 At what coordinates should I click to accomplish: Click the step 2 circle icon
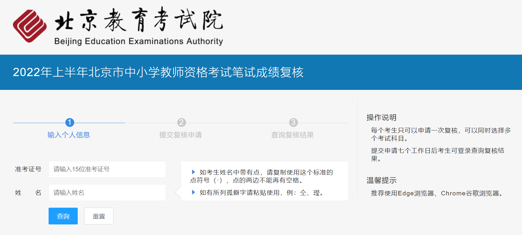tap(181, 122)
